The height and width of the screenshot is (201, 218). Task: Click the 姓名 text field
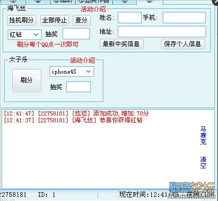[x=130, y=18]
